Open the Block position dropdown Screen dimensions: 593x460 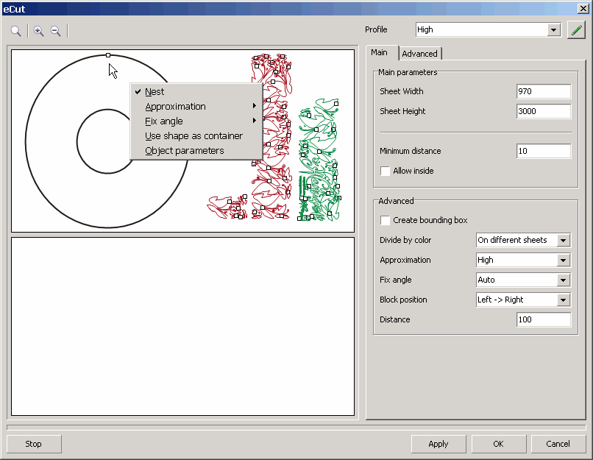pyautogui.click(x=563, y=300)
